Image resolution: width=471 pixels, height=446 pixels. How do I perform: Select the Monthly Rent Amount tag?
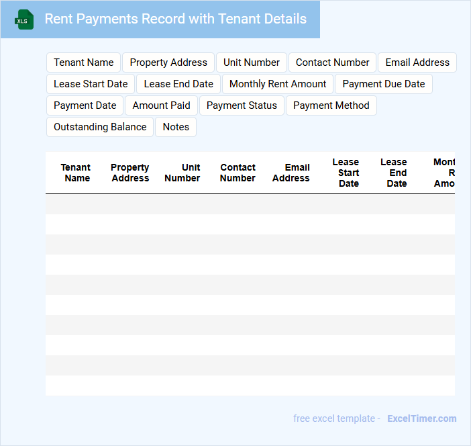pos(278,84)
